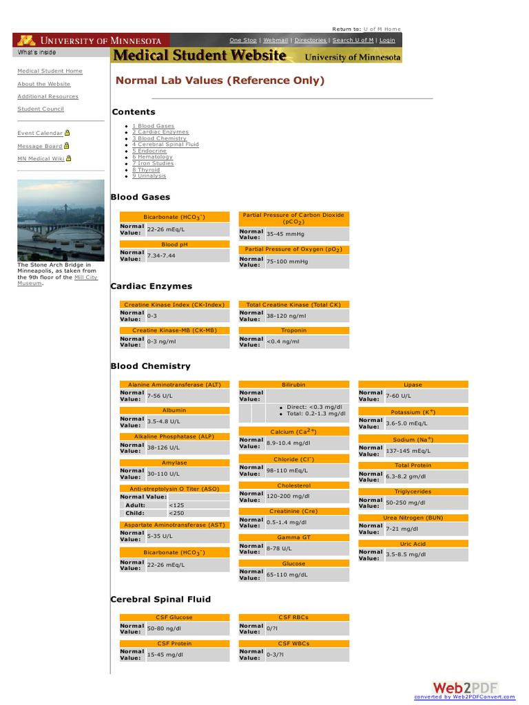Click Search U of M link

point(353,40)
